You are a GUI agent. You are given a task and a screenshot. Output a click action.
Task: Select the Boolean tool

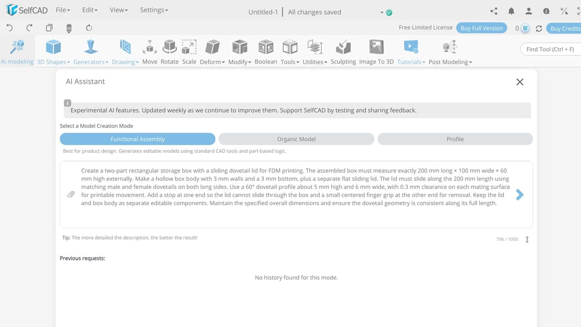[x=266, y=52]
